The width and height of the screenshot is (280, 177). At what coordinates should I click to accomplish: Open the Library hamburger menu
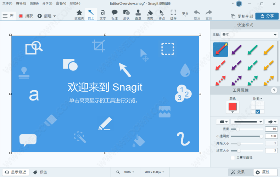click(9, 16)
